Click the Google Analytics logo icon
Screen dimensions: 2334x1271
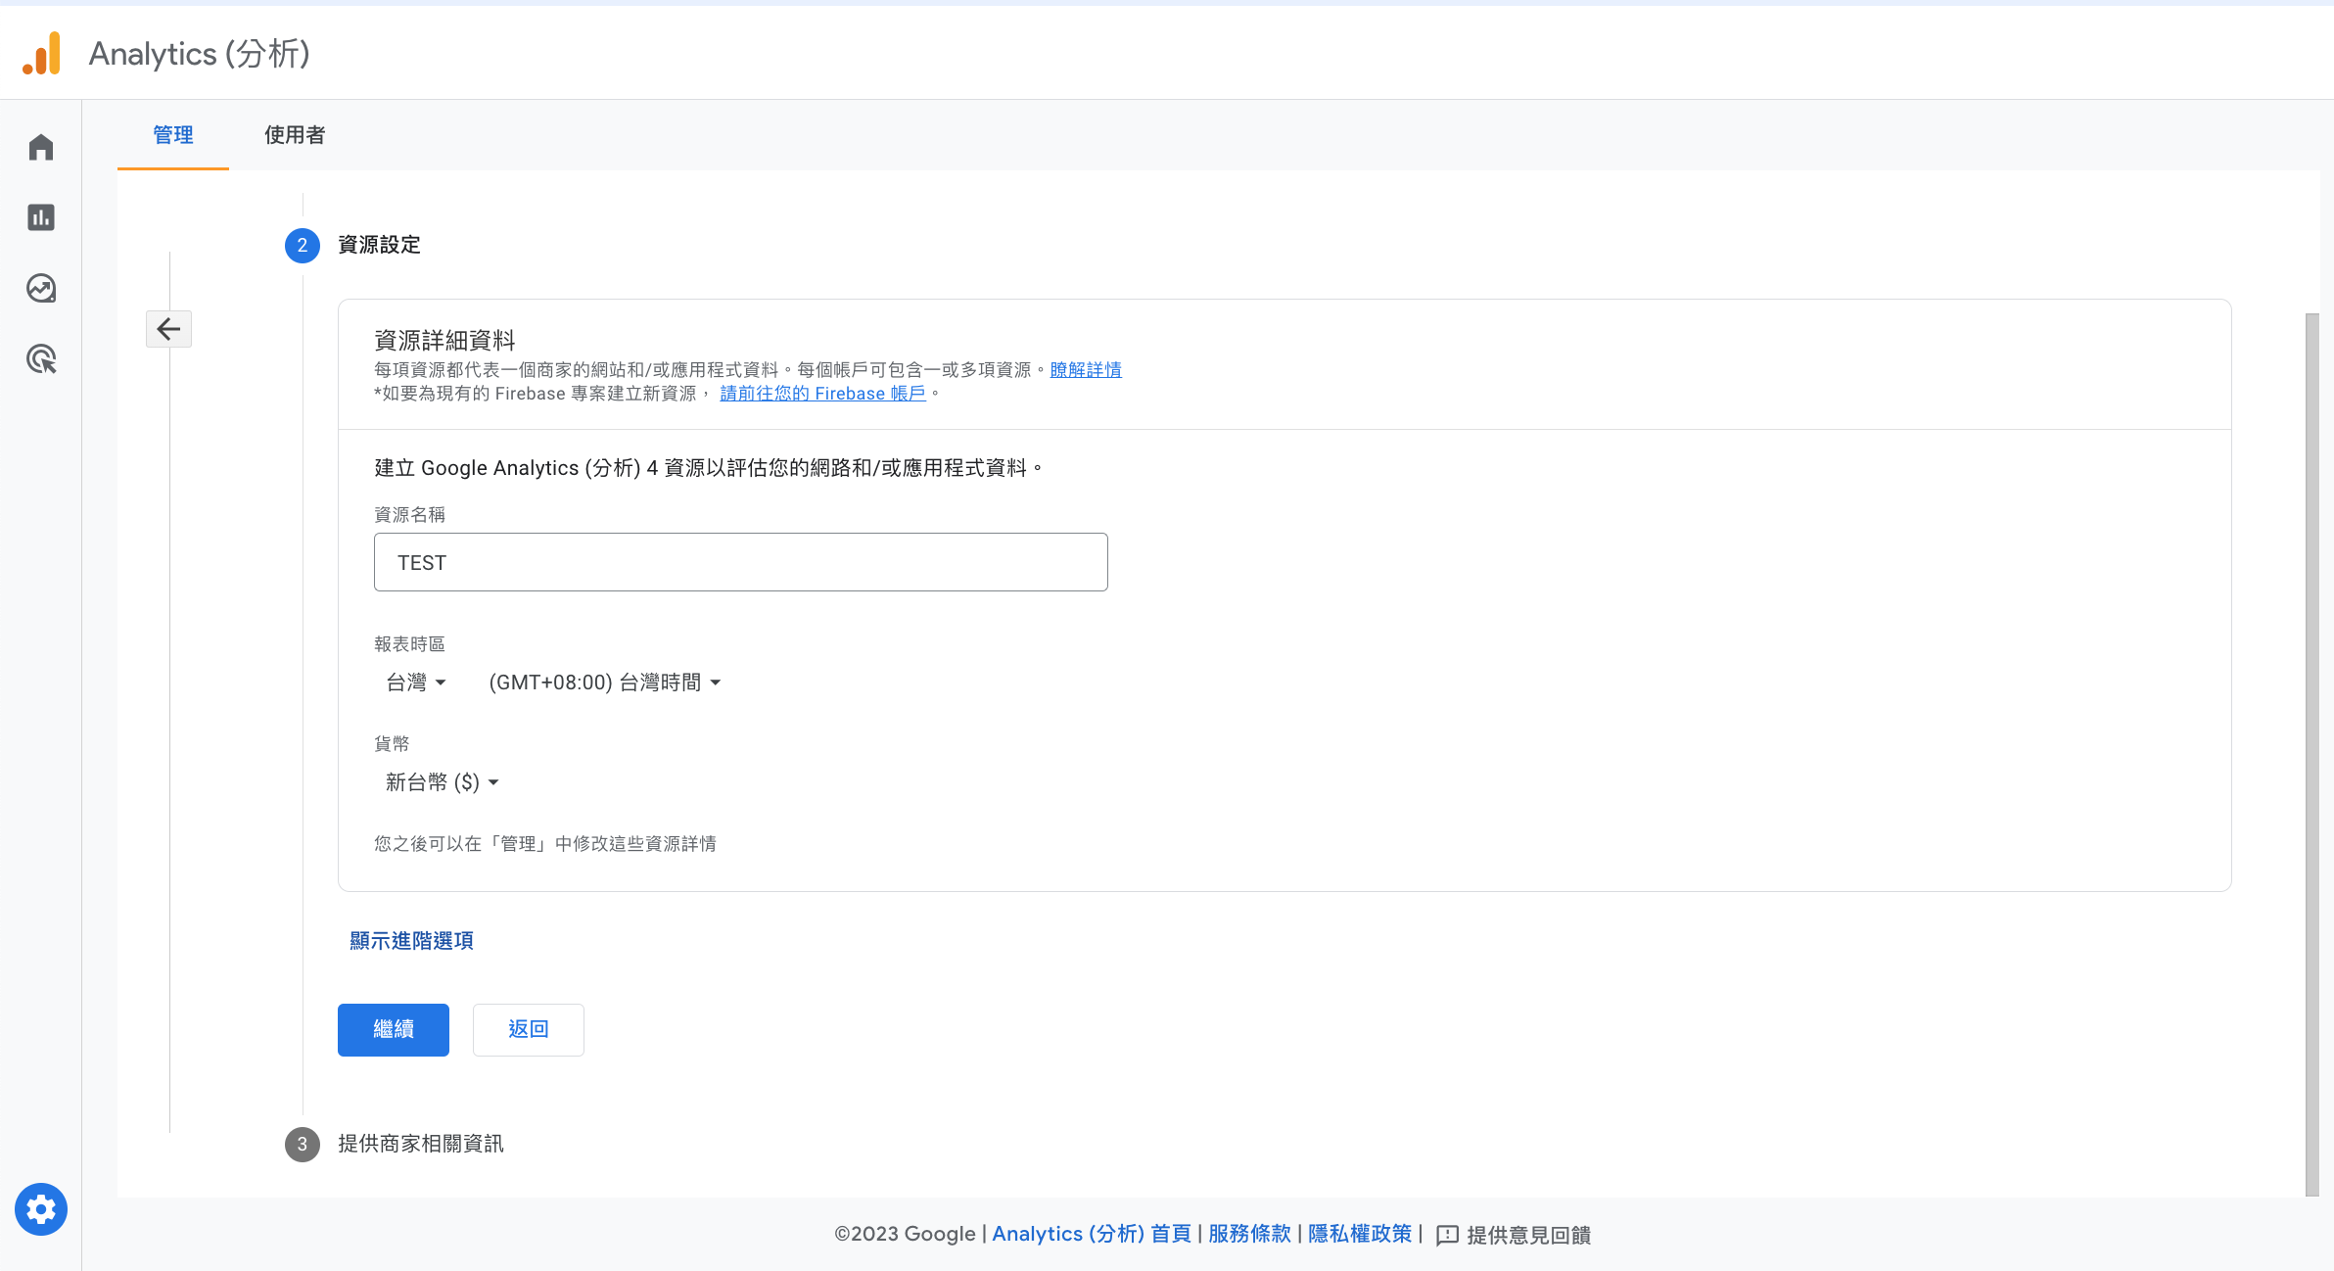point(42,53)
